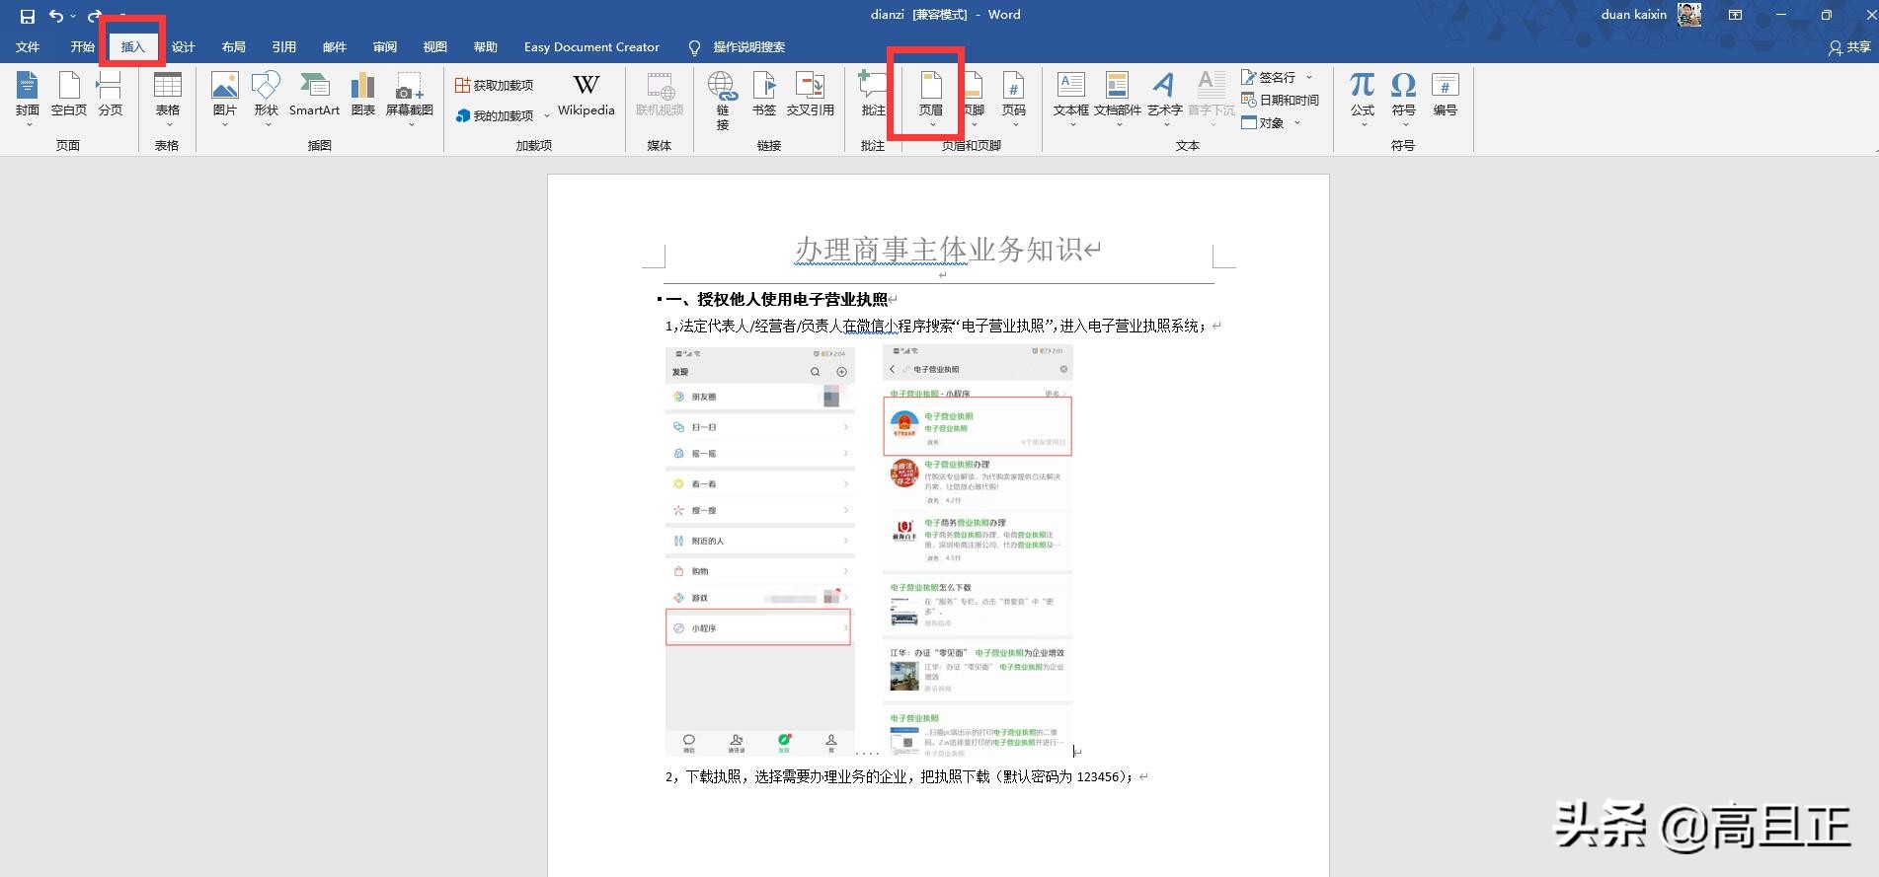This screenshot has height=877, width=1879.
Task: Save document using quick access save icon
Action: [x=28, y=16]
